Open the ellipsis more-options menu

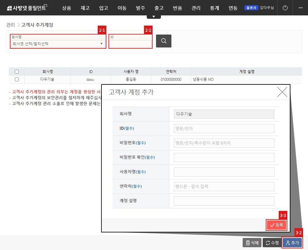(x=301, y=8)
